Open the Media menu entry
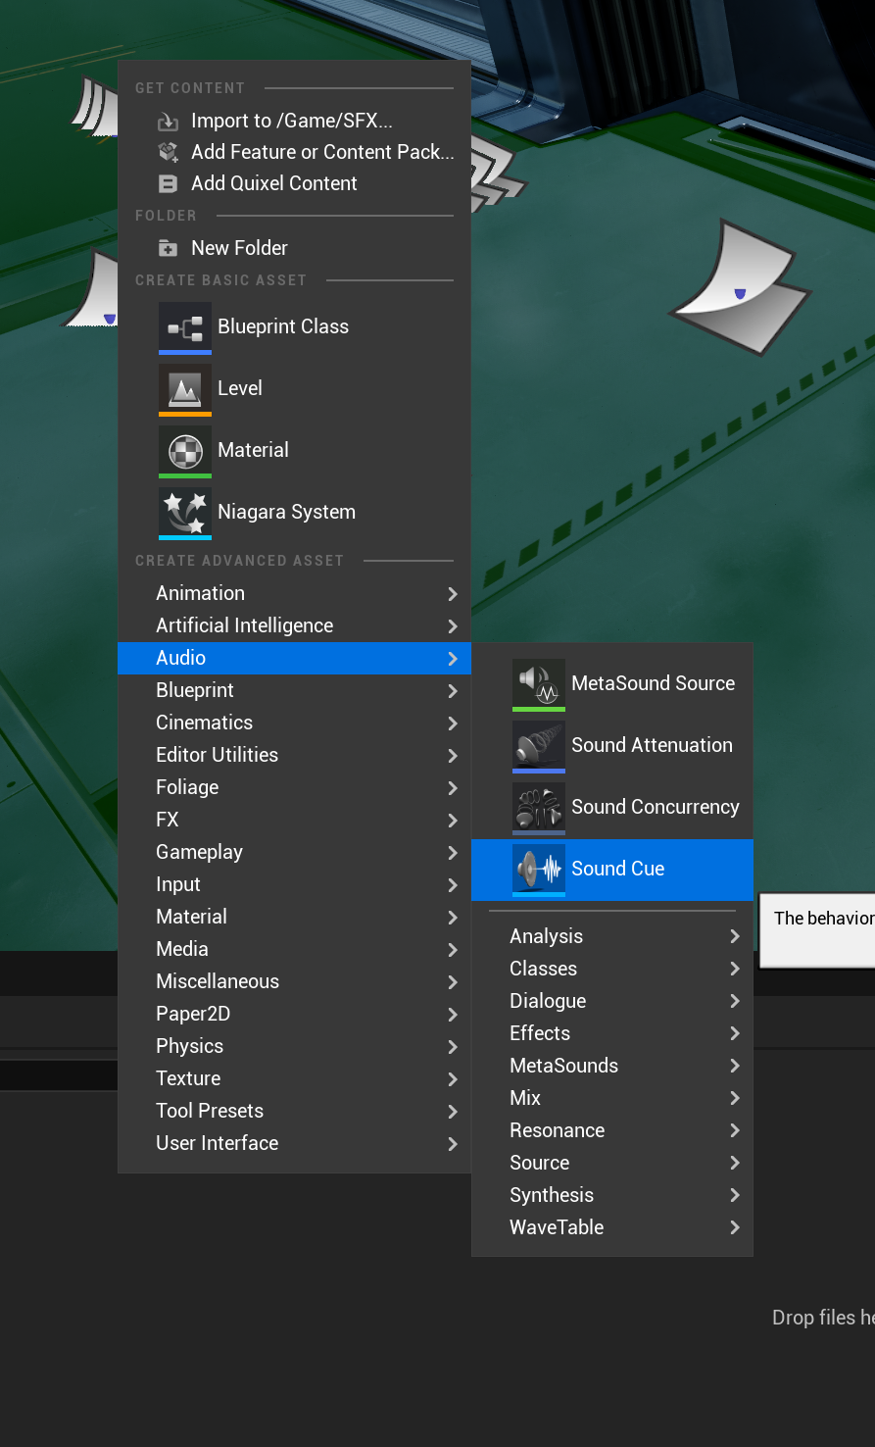Screen dimensions: 875x1447 tap(294, 949)
